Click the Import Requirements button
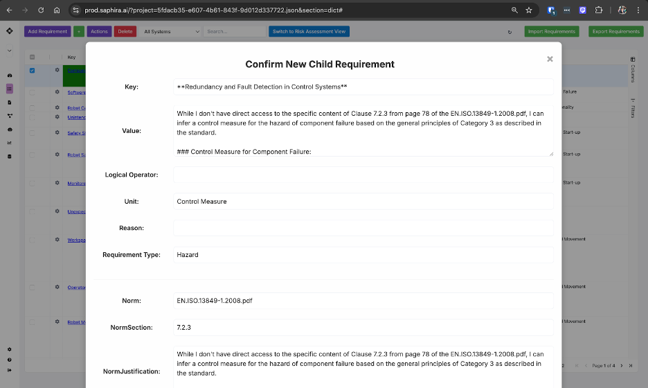 (552, 31)
